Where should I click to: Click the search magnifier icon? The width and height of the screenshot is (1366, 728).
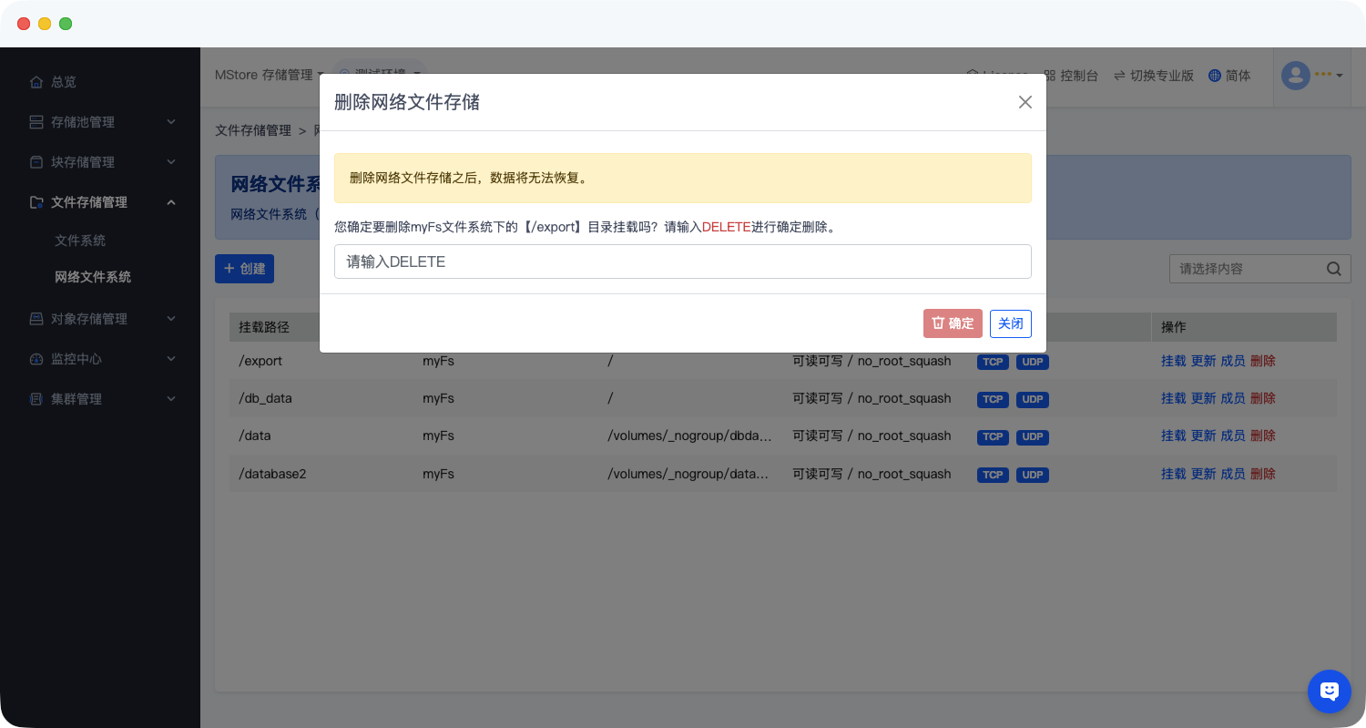(x=1333, y=269)
